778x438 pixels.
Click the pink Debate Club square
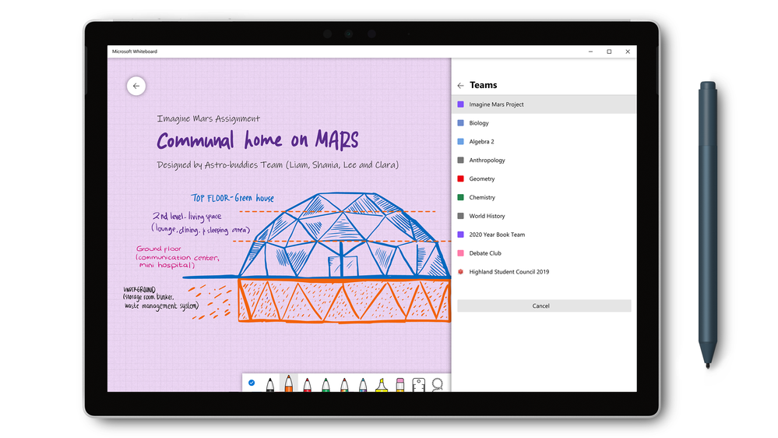[x=460, y=253]
